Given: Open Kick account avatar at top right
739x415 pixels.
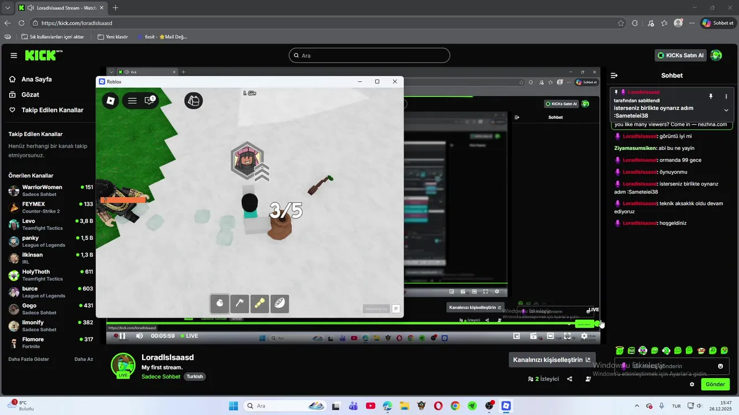Looking at the screenshot, I should (x=716, y=55).
